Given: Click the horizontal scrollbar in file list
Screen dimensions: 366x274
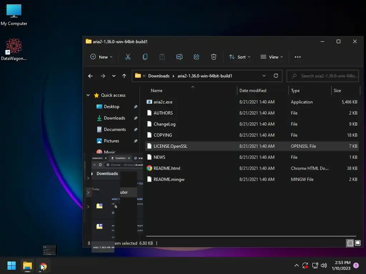Looking at the screenshot, I should click(x=251, y=236).
